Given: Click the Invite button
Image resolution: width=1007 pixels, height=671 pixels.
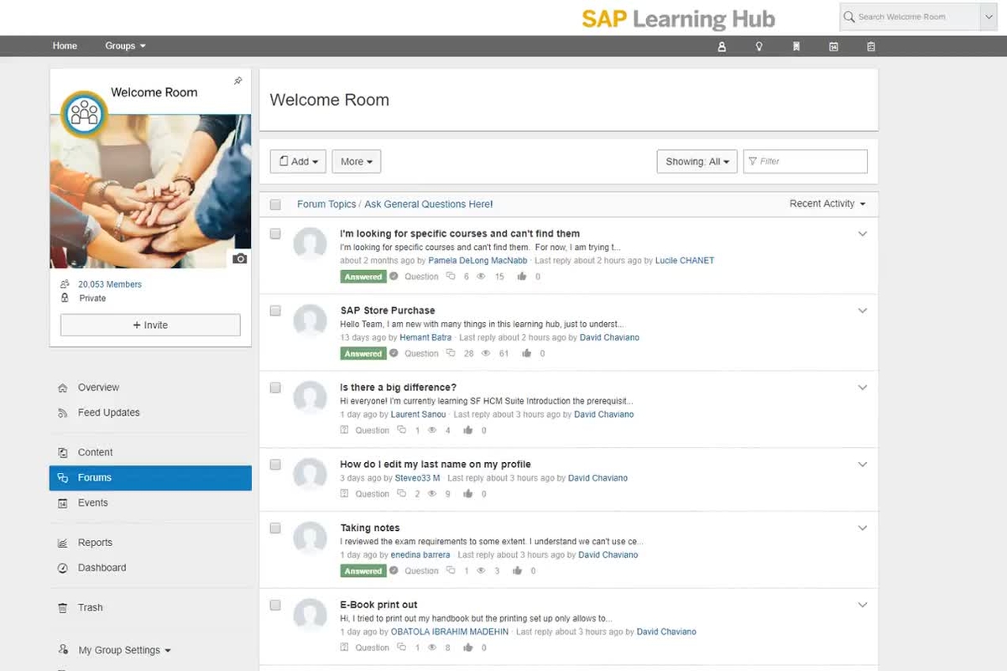Looking at the screenshot, I should (x=150, y=325).
